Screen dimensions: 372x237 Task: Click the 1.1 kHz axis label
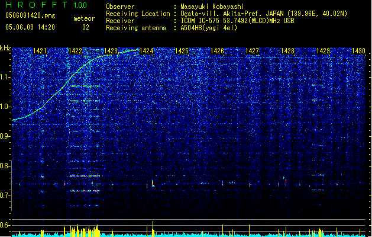point(5,77)
